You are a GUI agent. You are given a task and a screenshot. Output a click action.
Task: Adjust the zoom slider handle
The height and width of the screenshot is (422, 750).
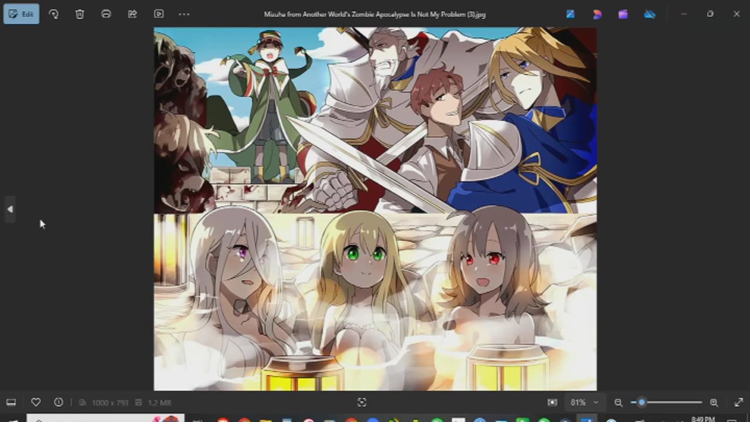pyautogui.click(x=642, y=403)
